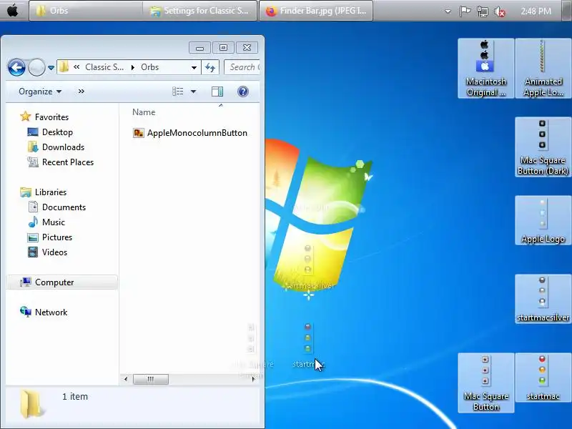This screenshot has width=572, height=429.
Task: Open the Action Center flag icon
Action: pyautogui.click(x=465, y=11)
